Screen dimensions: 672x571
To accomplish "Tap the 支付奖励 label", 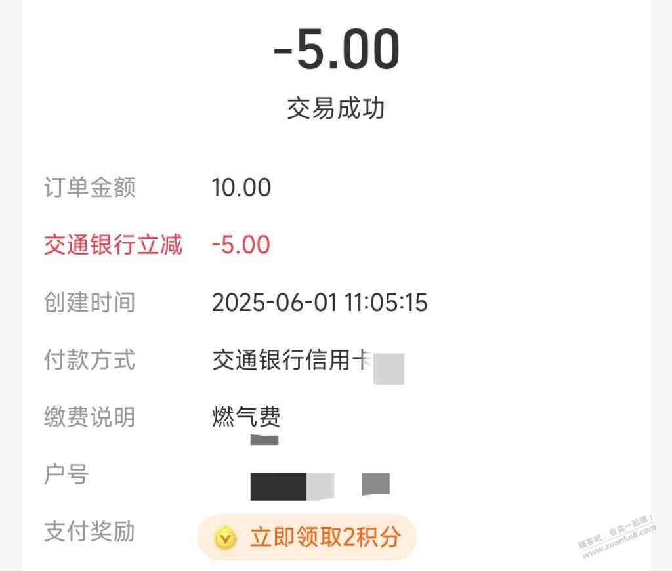I will click(89, 532).
